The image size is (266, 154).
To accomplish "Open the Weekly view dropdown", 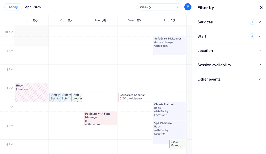I will pyautogui.click(x=159, y=7).
